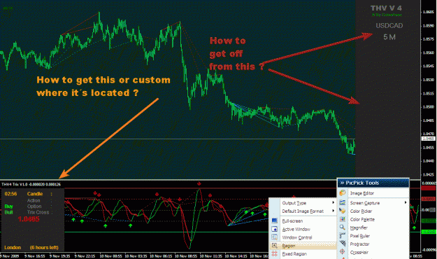Click the 1.0605 price axis label
This screenshot has width=437, height=259.
(x=429, y=12)
